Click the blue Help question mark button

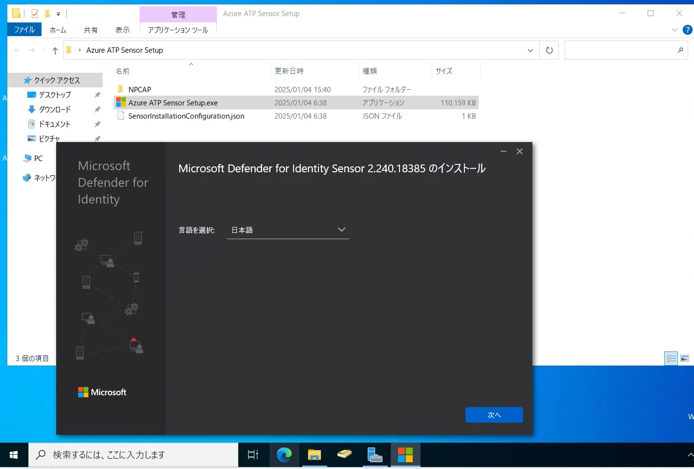[x=687, y=30]
